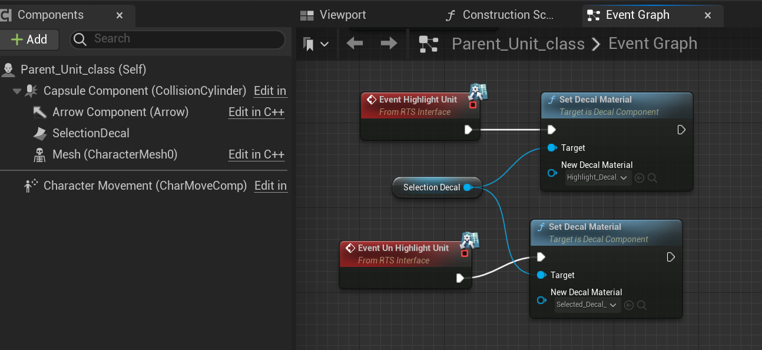Select the Arrow Component icon in tree

click(x=40, y=112)
